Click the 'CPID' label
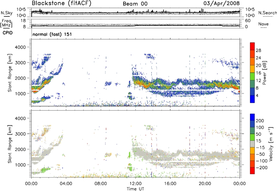The width and height of the screenshot is (277, 191). point(8,33)
